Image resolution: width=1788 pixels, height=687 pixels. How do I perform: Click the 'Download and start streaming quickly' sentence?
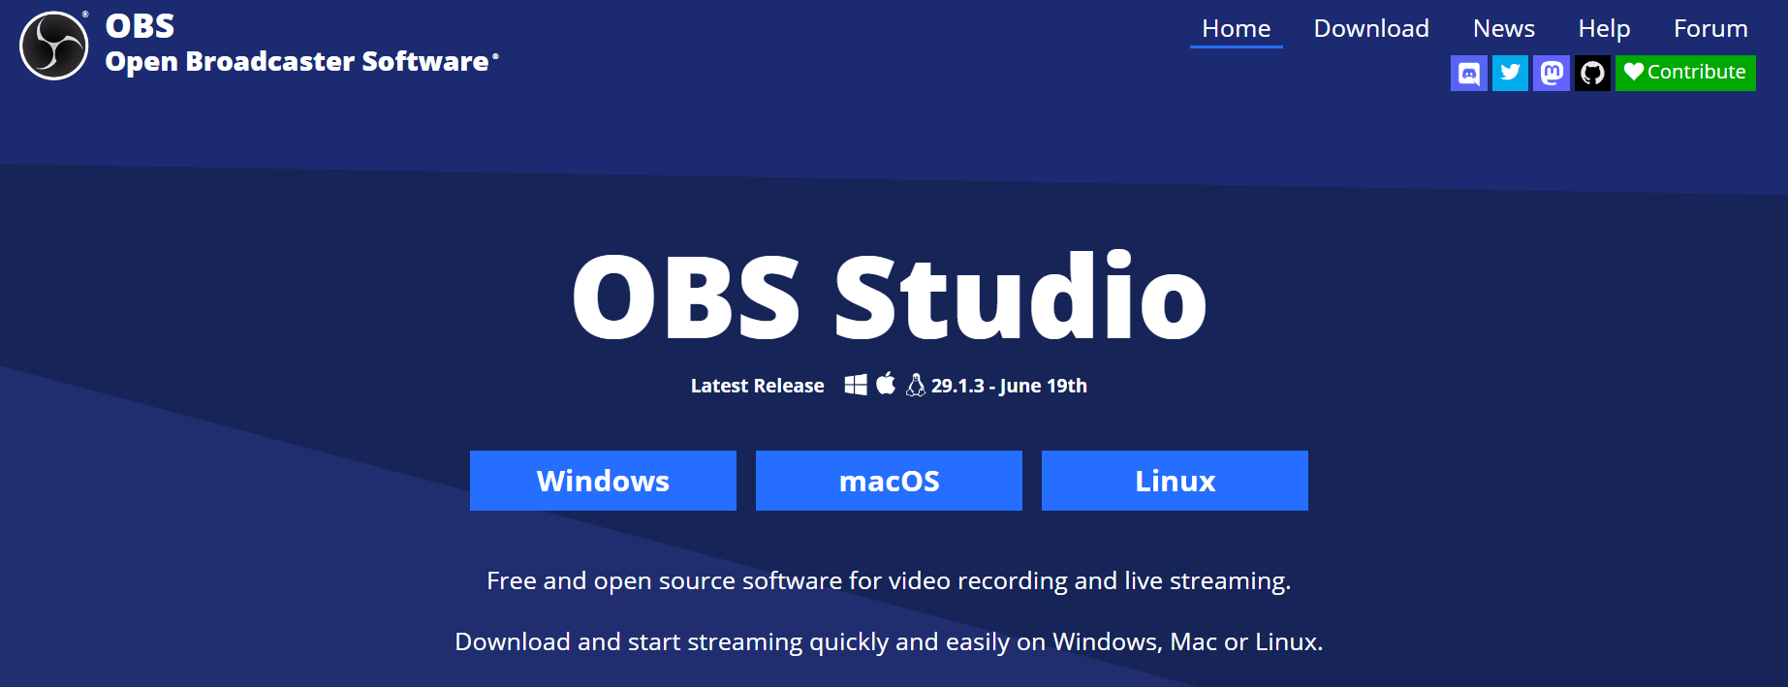[889, 641]
